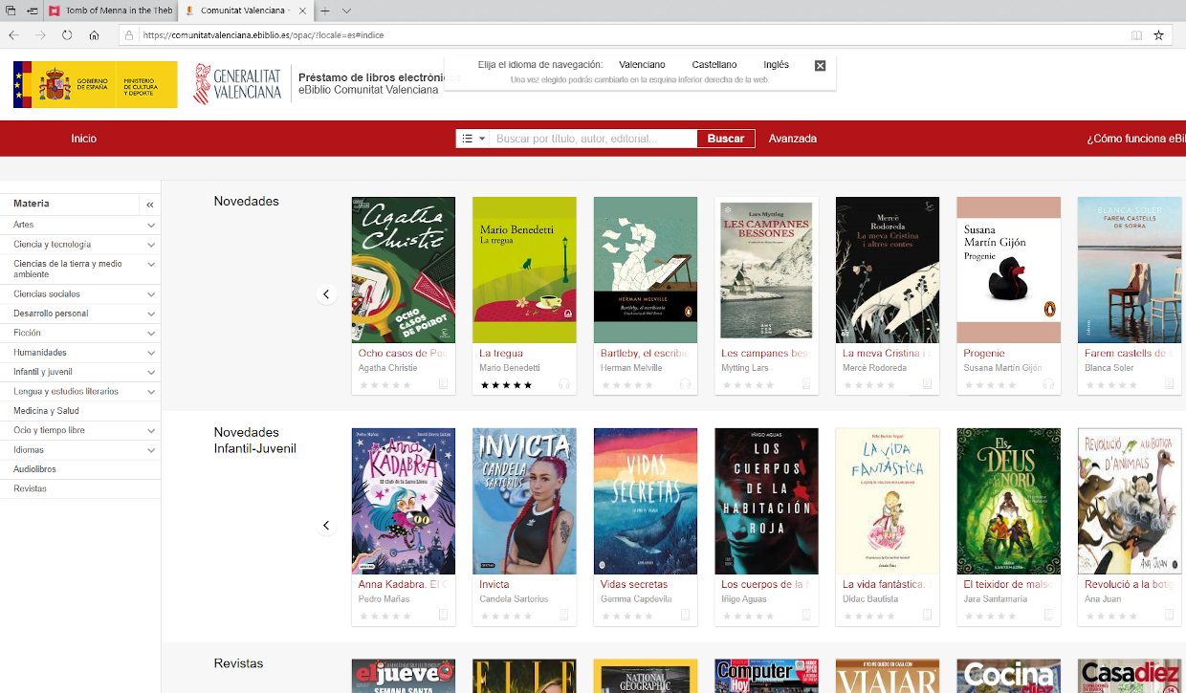Click the search input field
The height and width of the screenshot is (693, 1186).
click(593, 139)
